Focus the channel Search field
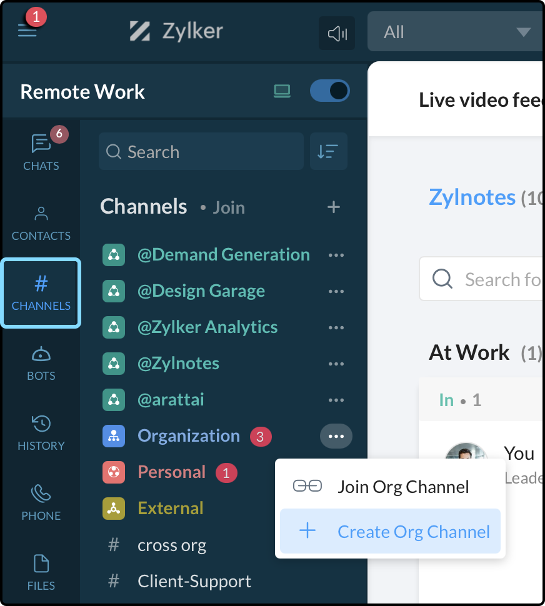This screenshot has height=606, width=545. [201, 151]
